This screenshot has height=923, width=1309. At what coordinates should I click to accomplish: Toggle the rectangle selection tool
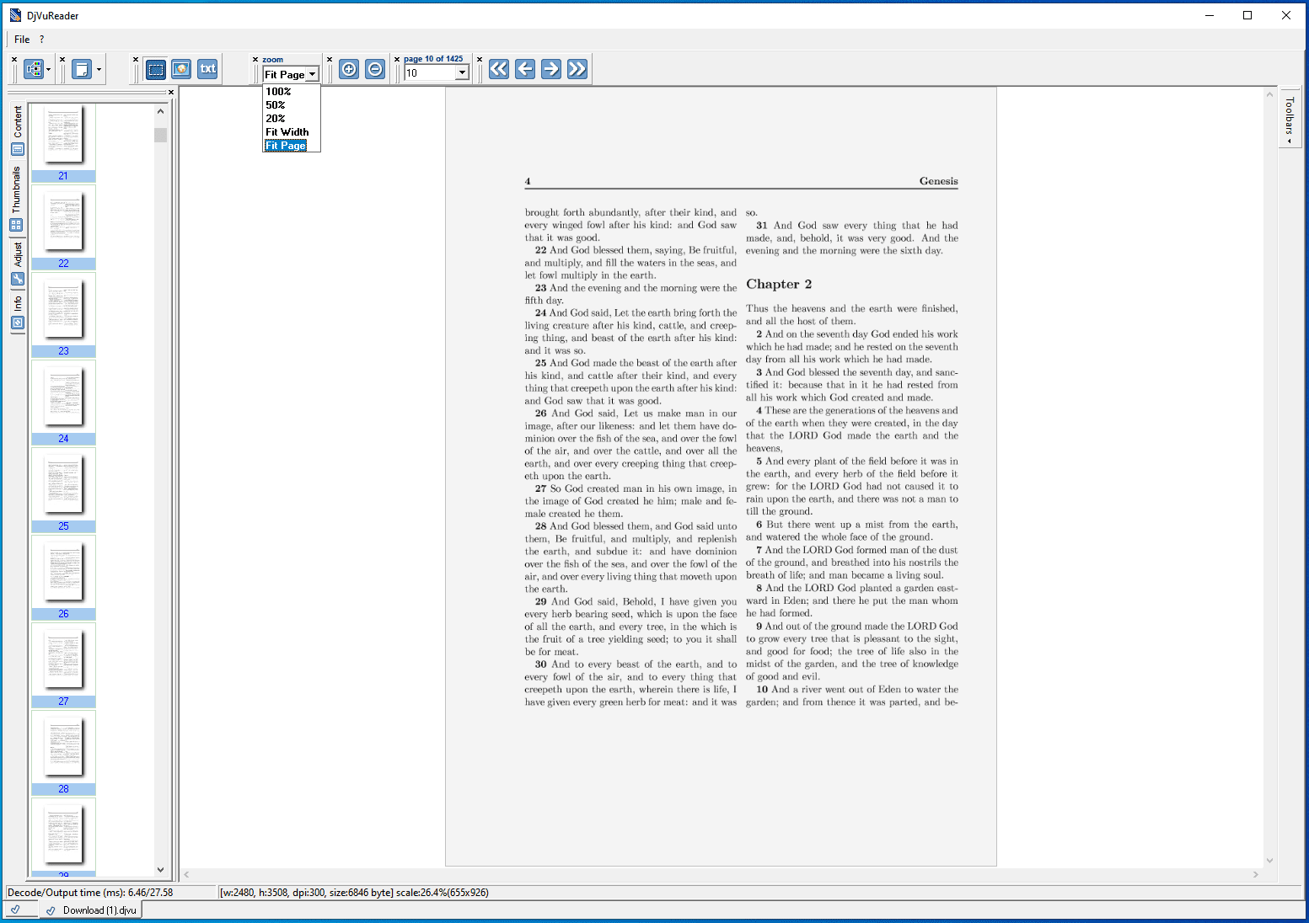(156, 69)
